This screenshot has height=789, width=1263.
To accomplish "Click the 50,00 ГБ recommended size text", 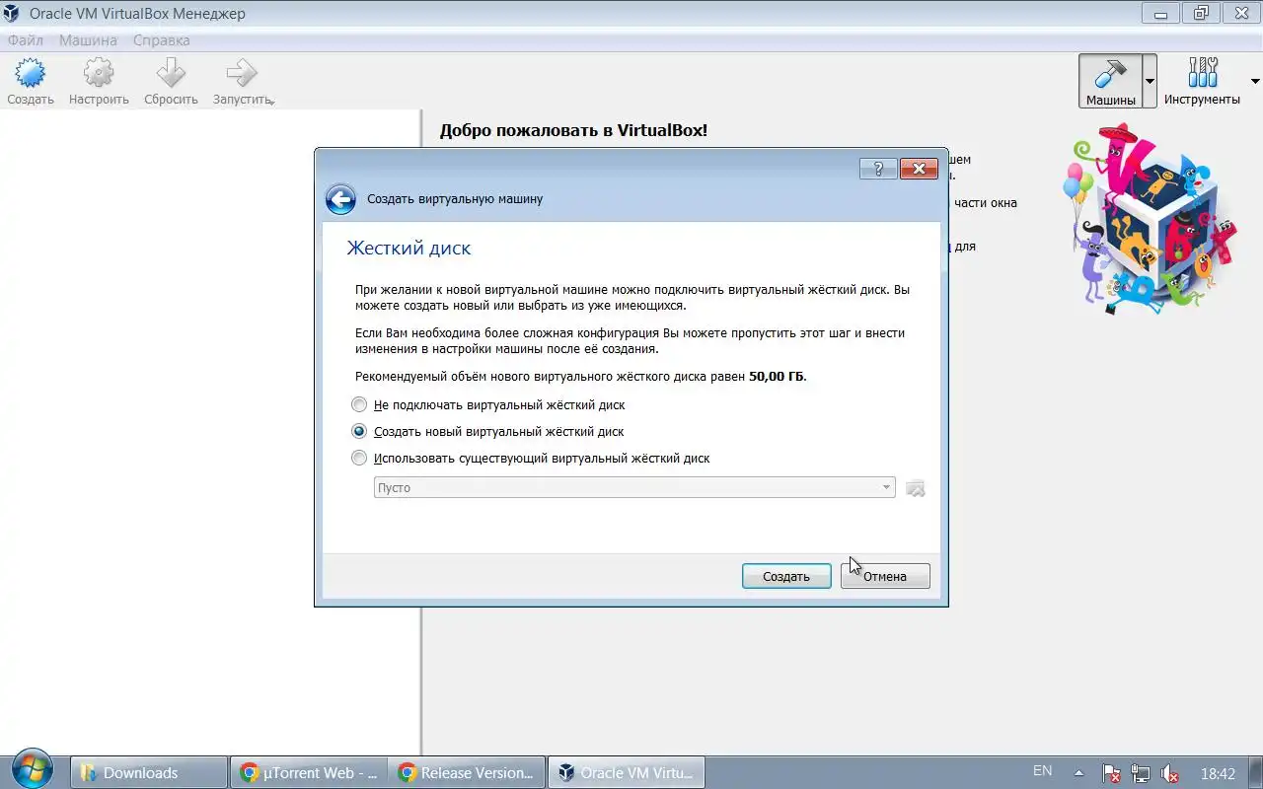I will 777,376.
